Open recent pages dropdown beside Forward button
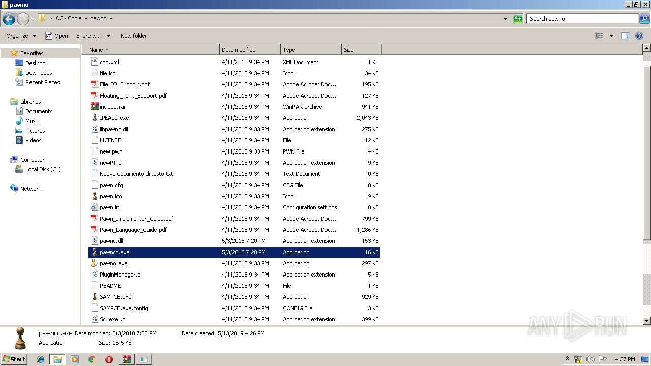Image resolution: width=651 pixels, height=366 pixels. click(33, 19)
